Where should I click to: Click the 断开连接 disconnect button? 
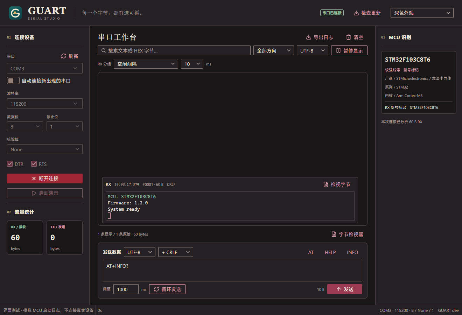[x=45, y=178]
